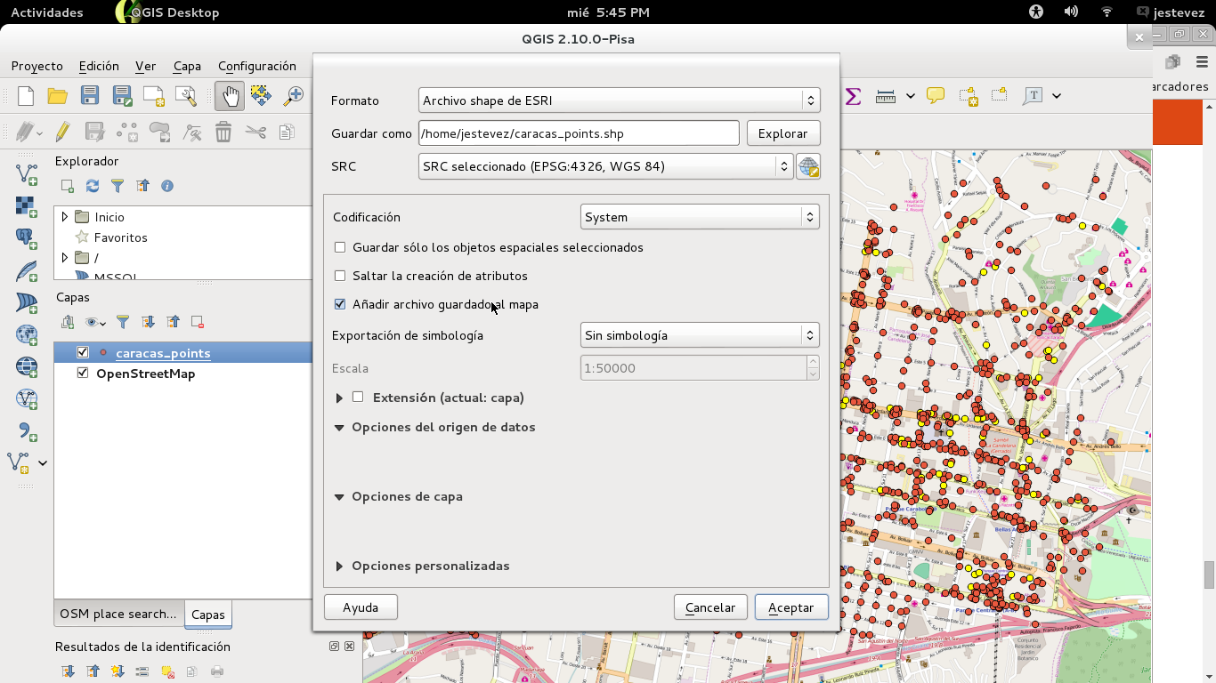Image resolution: width=1216 pixels, height=683 pixels.
Task: Click the Add PostGIS layer elephant icon
Action: (x=27, y=238)
